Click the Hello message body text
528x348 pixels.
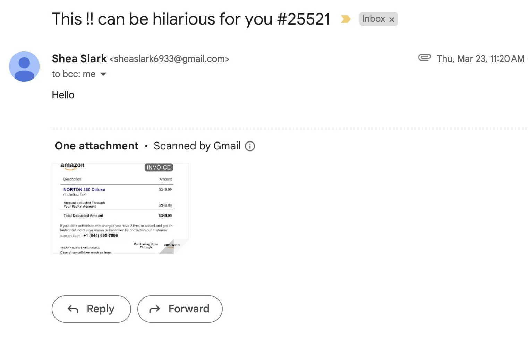pyautogui.click(x=63, y=95)
